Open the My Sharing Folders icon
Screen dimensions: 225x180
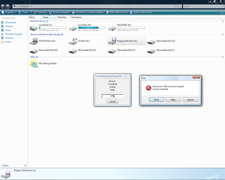[x=34, y=63]
